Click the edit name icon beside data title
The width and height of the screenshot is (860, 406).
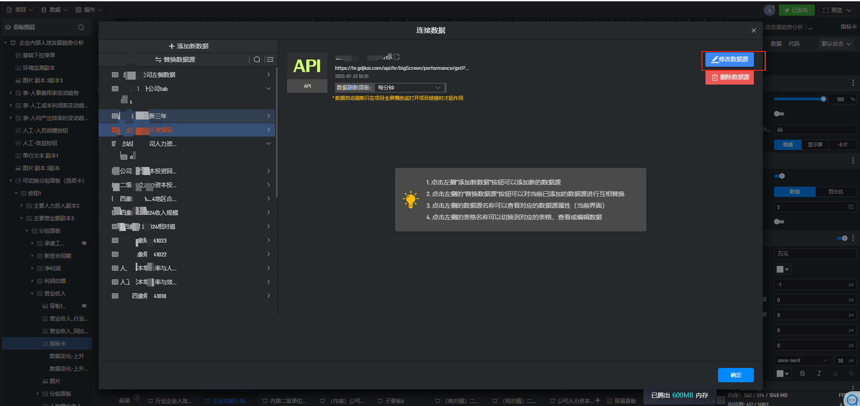397,57
